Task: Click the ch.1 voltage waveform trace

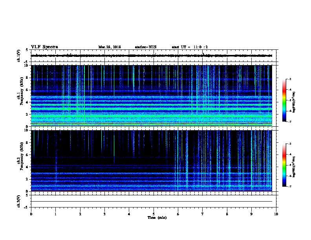Action: point(152,56)
